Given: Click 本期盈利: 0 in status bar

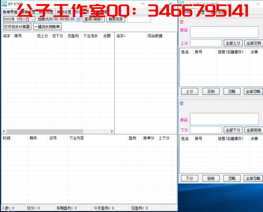Looking at the screenshot, I should tap(66, 208).
